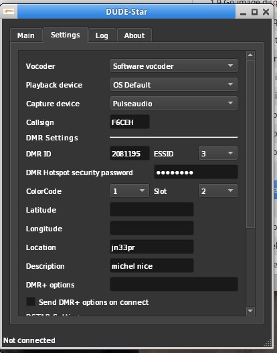Open the Slot dropdown

218,191
